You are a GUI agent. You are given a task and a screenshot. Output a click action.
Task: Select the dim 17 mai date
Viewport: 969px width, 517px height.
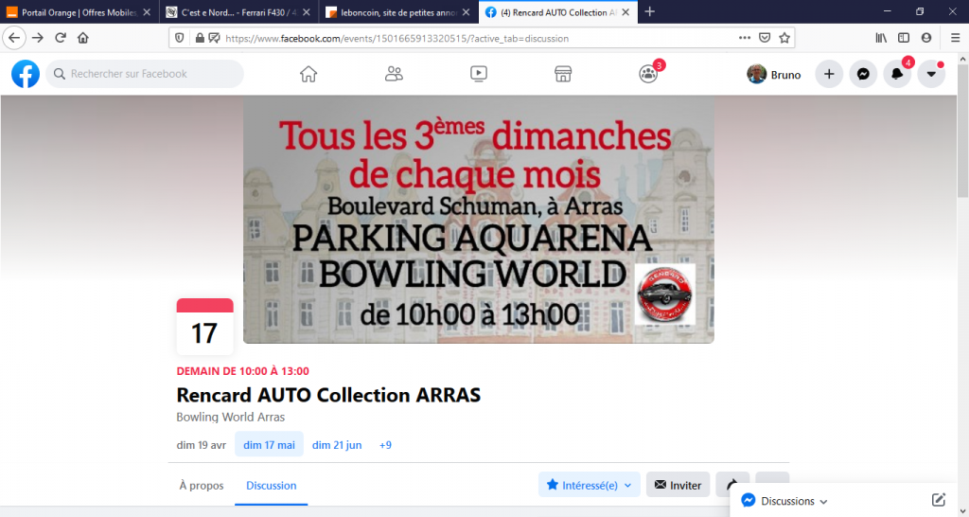[x=269, y=445]
